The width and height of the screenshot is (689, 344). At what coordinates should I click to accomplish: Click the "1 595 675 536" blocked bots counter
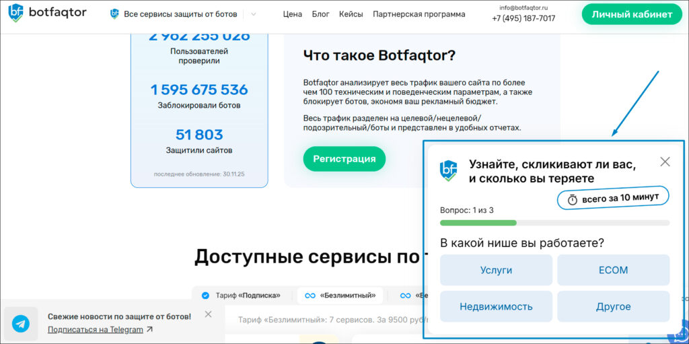point(199,90)
